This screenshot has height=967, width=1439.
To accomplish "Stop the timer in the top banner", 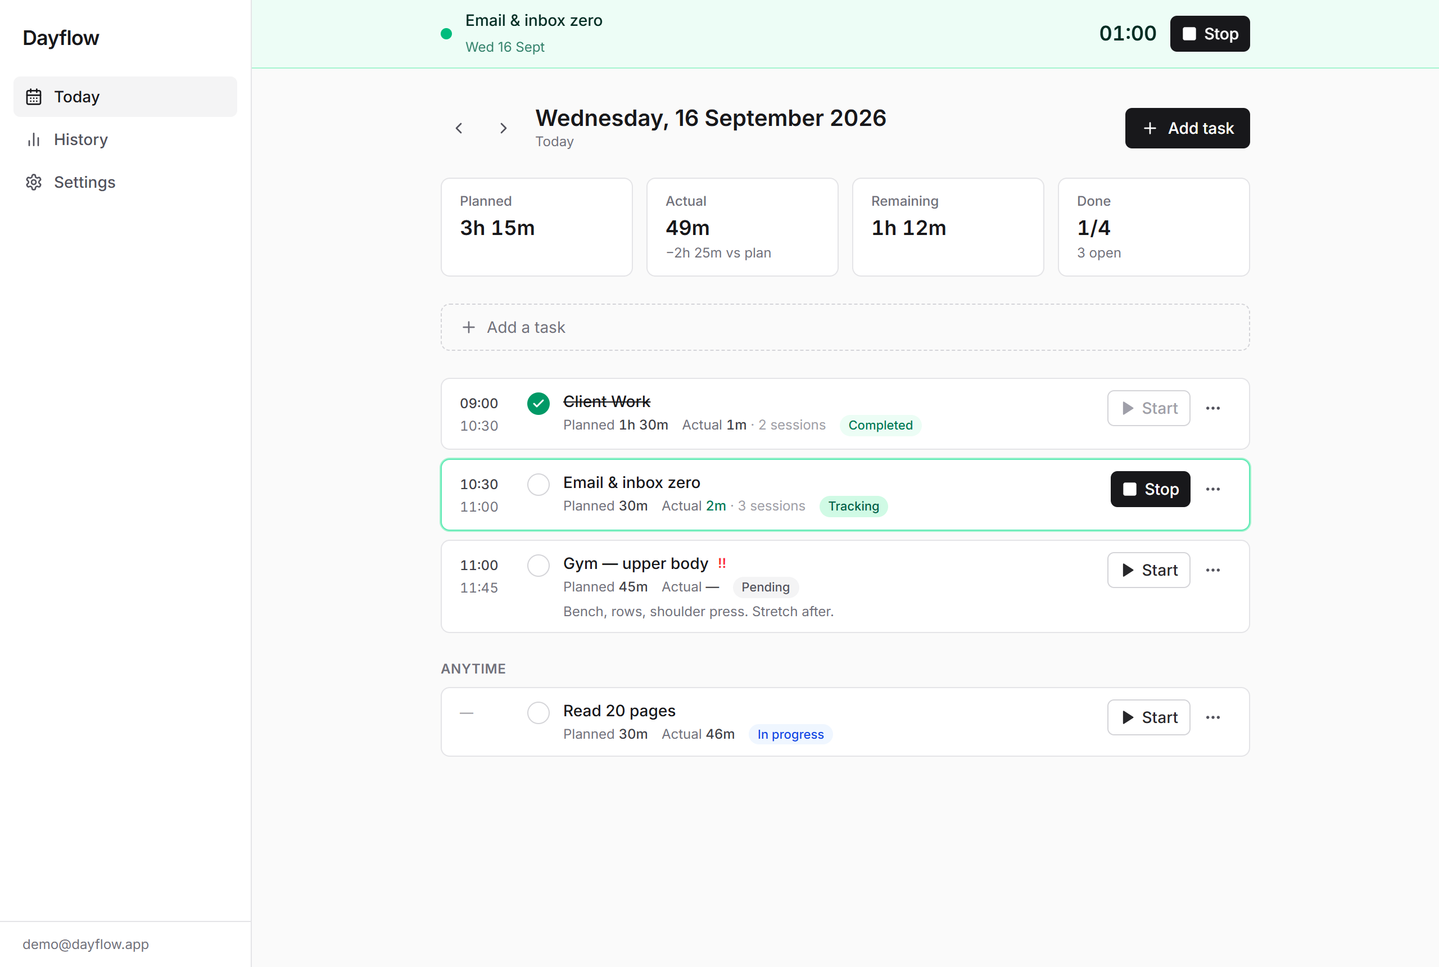I will pyautogui.click(x=1210, y=34).
